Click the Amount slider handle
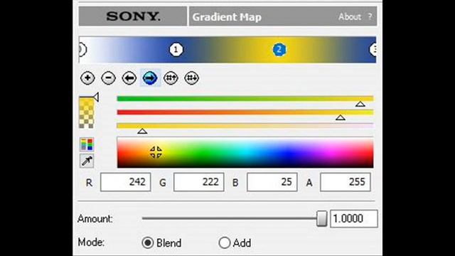The image size is (455, 256). coord(321,218)
